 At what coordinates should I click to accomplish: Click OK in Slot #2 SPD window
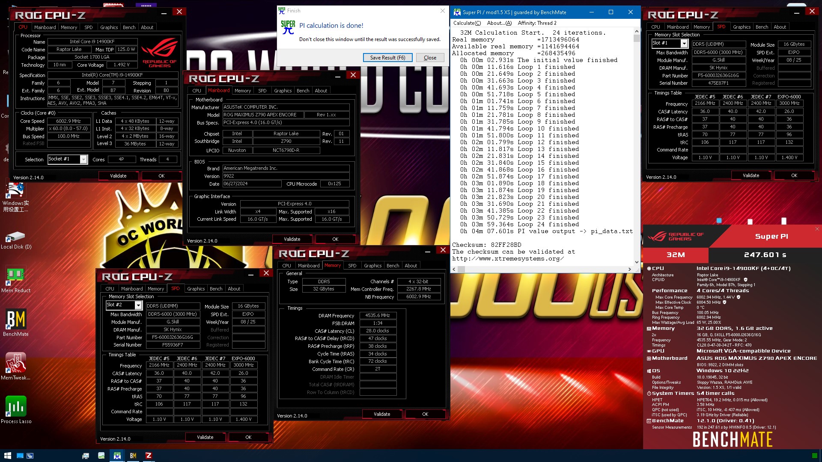click(248, 437)
